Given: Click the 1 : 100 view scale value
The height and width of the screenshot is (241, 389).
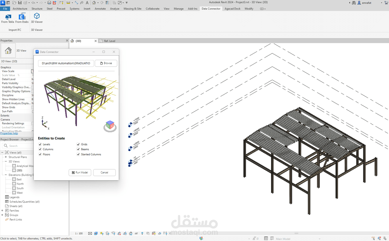Looking at the screenshot, I should [79, 233].
